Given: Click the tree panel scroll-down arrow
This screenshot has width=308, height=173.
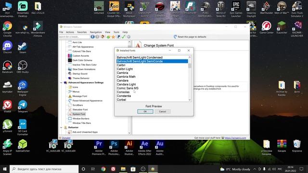Looking at the screenshot, I should pos(129,133).
